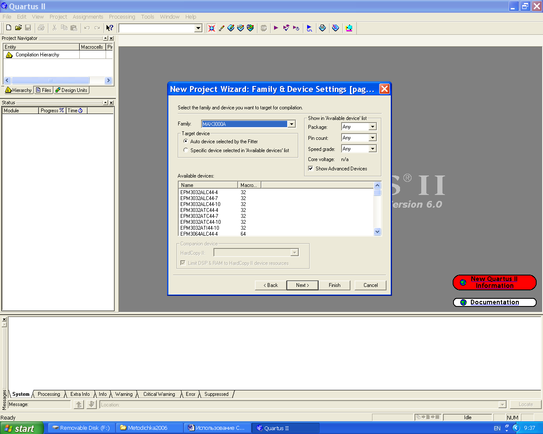543x434 pixels.
Task: Open the Package dropdown
Action: click(372, 127)
